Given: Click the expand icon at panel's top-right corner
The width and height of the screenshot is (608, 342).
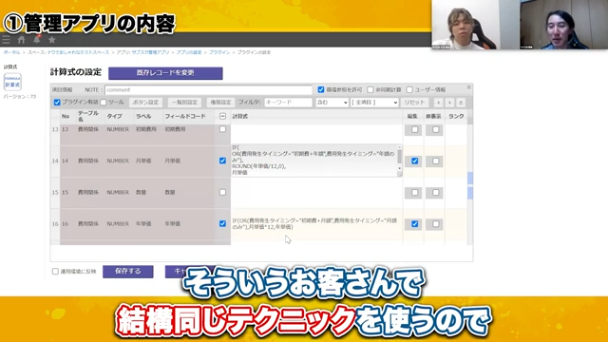Looking at the screenshot, I should (468, 87).
